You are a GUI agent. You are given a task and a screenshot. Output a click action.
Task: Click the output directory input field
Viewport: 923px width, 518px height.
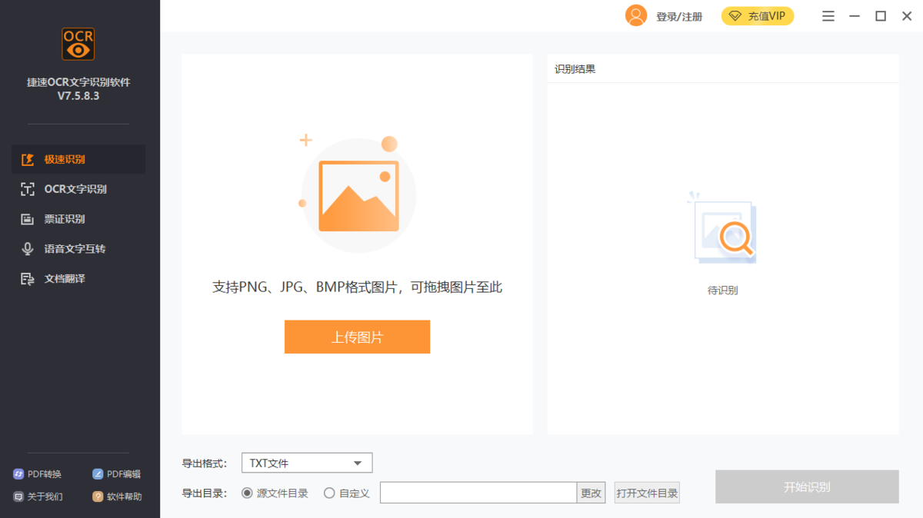(x=477, y=493)
